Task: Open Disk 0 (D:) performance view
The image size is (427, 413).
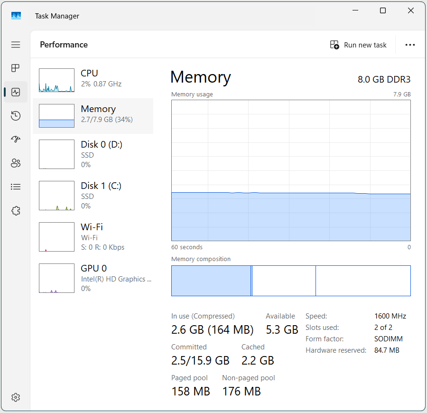Action: tap(93, 154)
